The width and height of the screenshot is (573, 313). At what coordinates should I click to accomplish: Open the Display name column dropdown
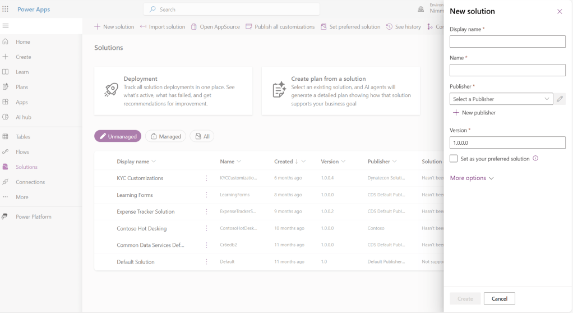pos(154,161)
